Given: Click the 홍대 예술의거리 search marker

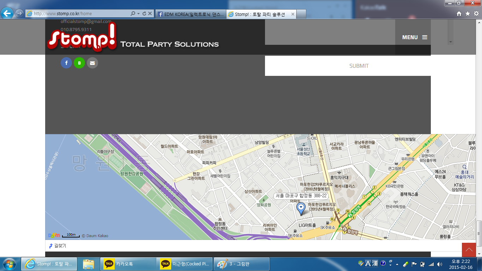Looking at the screenshot, I should coord(464,167).
